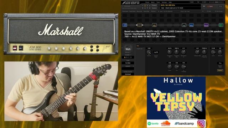Viewport: 228px width, 128px height.
Task: Open the Preset selector showing Brit 800
Action: point(180,5)
